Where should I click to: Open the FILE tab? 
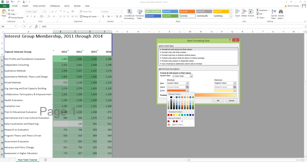(4, 6)
